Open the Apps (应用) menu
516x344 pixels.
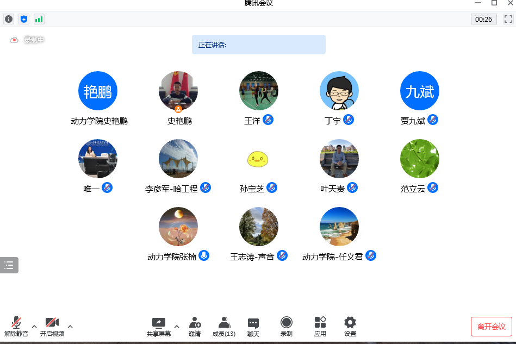tap(320, 327)
